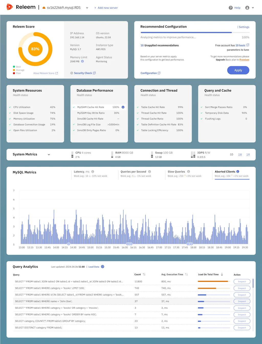
Task: Click the Releem logo icon
Action: 9,7
